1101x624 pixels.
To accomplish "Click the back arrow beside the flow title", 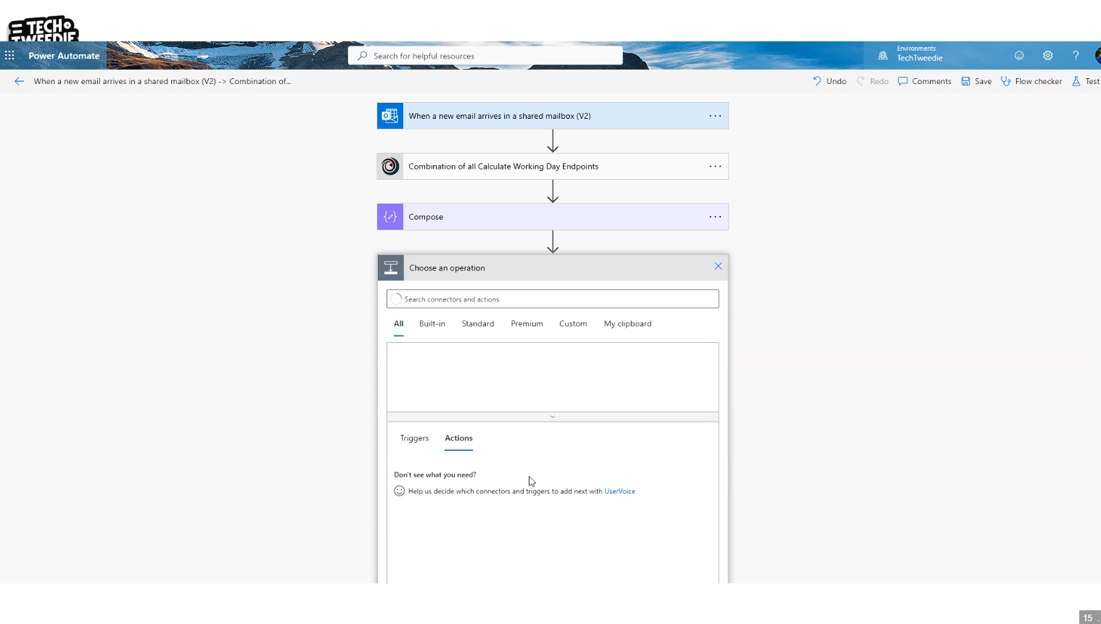I will coord(19,81).
